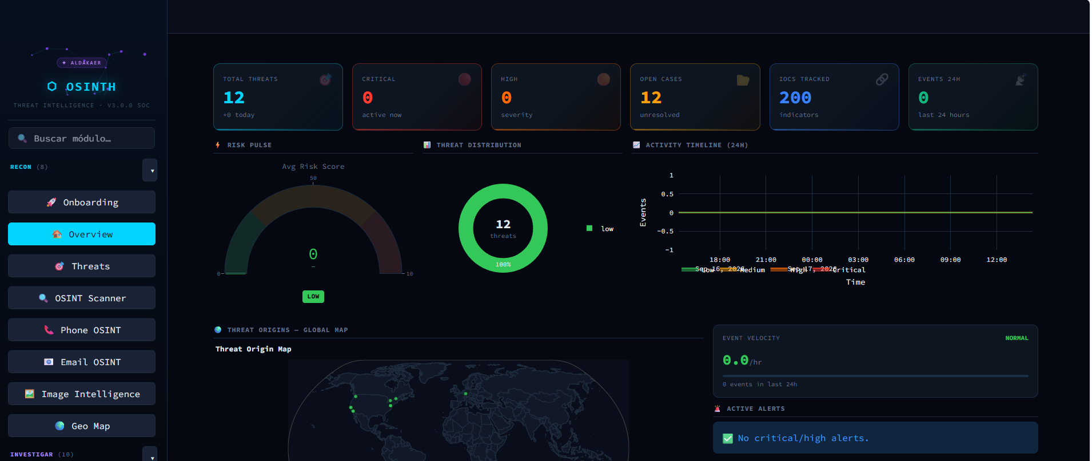Click the envelope icon beside Email OSINT
Screen dimensions: 1092x461
click(49, 362)
